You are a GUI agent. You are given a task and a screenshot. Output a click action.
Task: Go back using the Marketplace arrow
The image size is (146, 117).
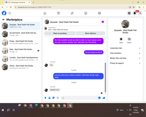tap(4, 20)
